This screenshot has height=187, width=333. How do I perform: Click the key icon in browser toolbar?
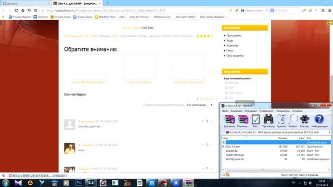click(304, 10)
